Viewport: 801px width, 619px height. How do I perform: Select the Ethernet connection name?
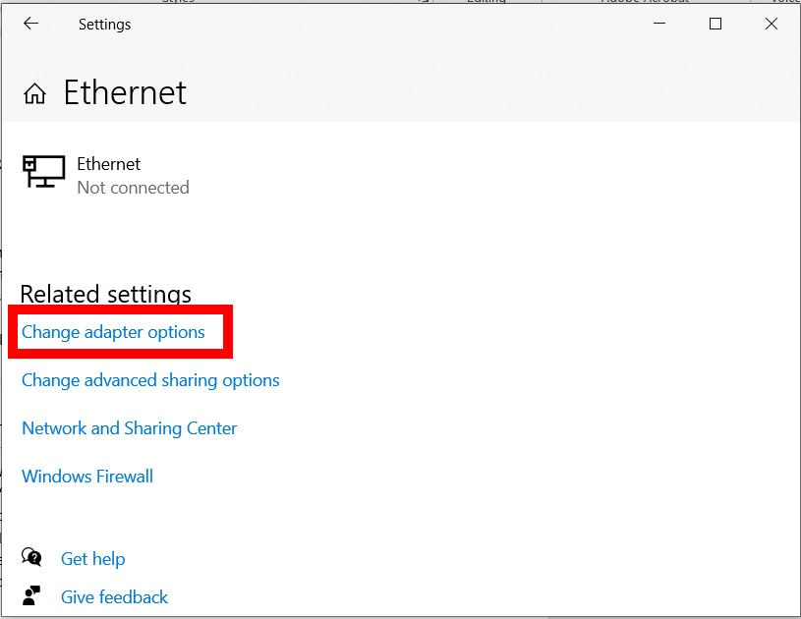point(108,164)
